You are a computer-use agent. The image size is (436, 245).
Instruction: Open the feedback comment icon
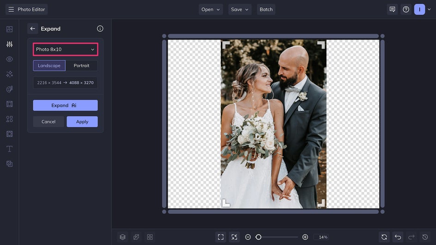tap(392, 9)
